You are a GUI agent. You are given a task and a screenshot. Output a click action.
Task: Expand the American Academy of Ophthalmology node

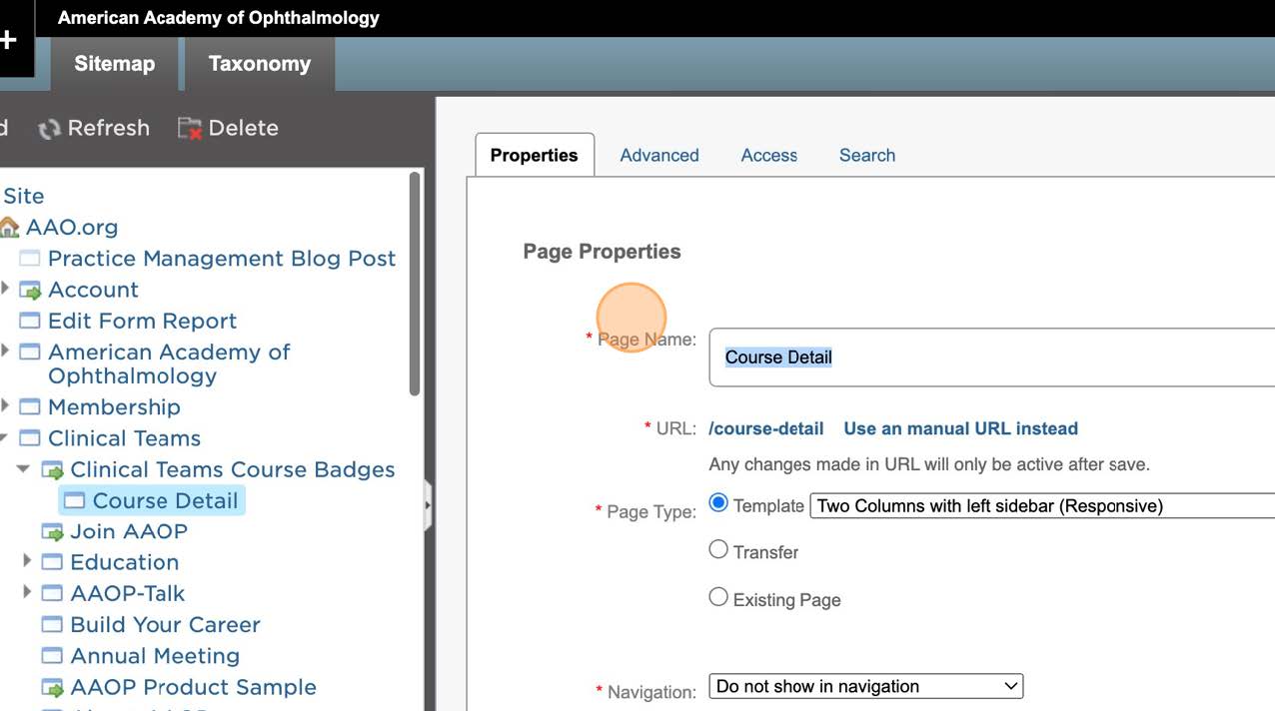[x=5, y=352]
